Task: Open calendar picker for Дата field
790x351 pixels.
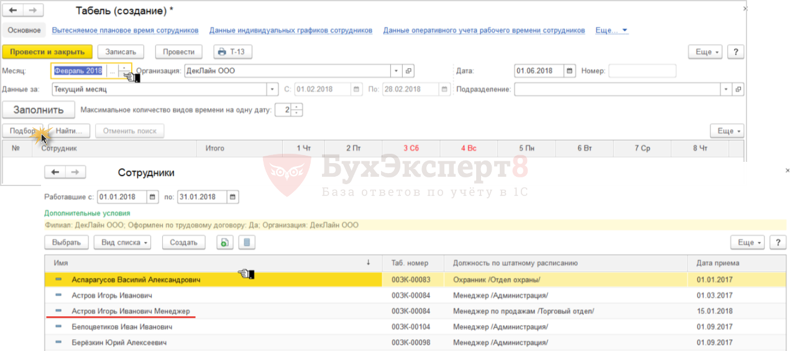Action: point(569,71)
